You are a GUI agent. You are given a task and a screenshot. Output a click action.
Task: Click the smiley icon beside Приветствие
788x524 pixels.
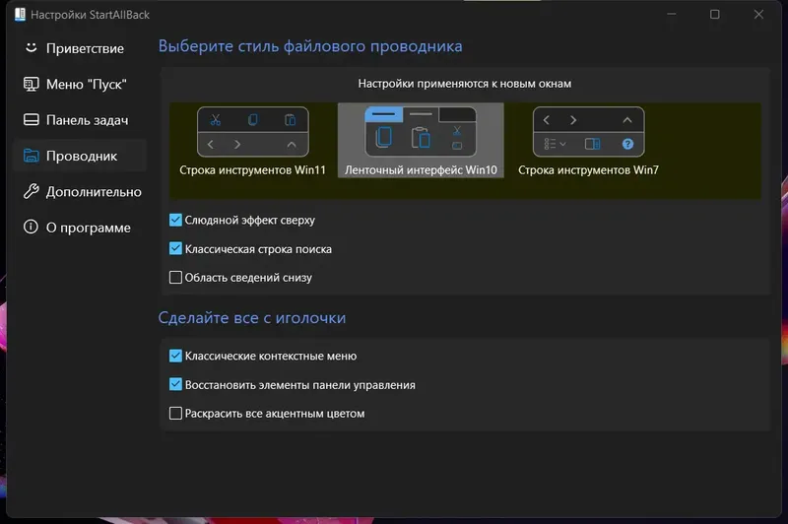32,47
